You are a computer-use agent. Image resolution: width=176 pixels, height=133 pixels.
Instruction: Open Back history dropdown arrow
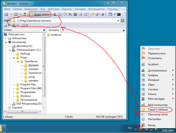pyautogui.click(x=11, y=14)
